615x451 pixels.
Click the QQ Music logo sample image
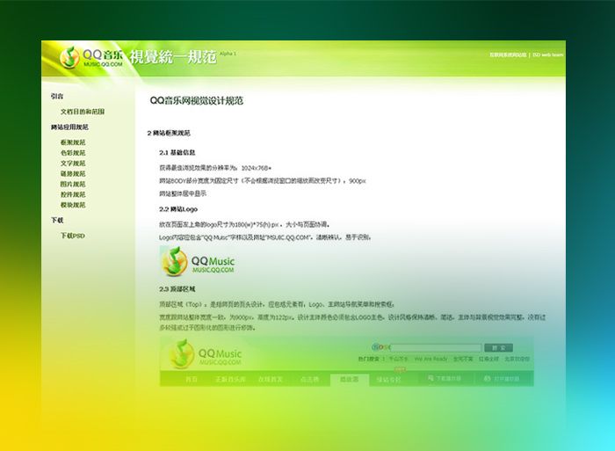point(198,261)
